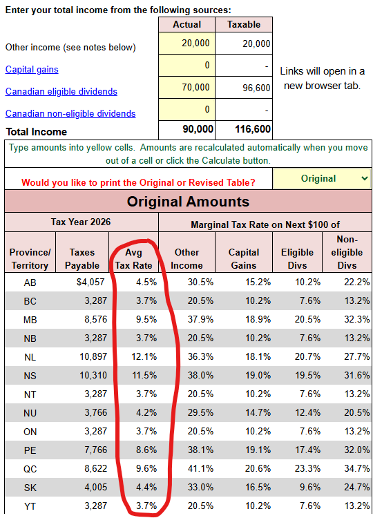
Task: Click NU taxes payable 3,766
Action: (95, 412)
